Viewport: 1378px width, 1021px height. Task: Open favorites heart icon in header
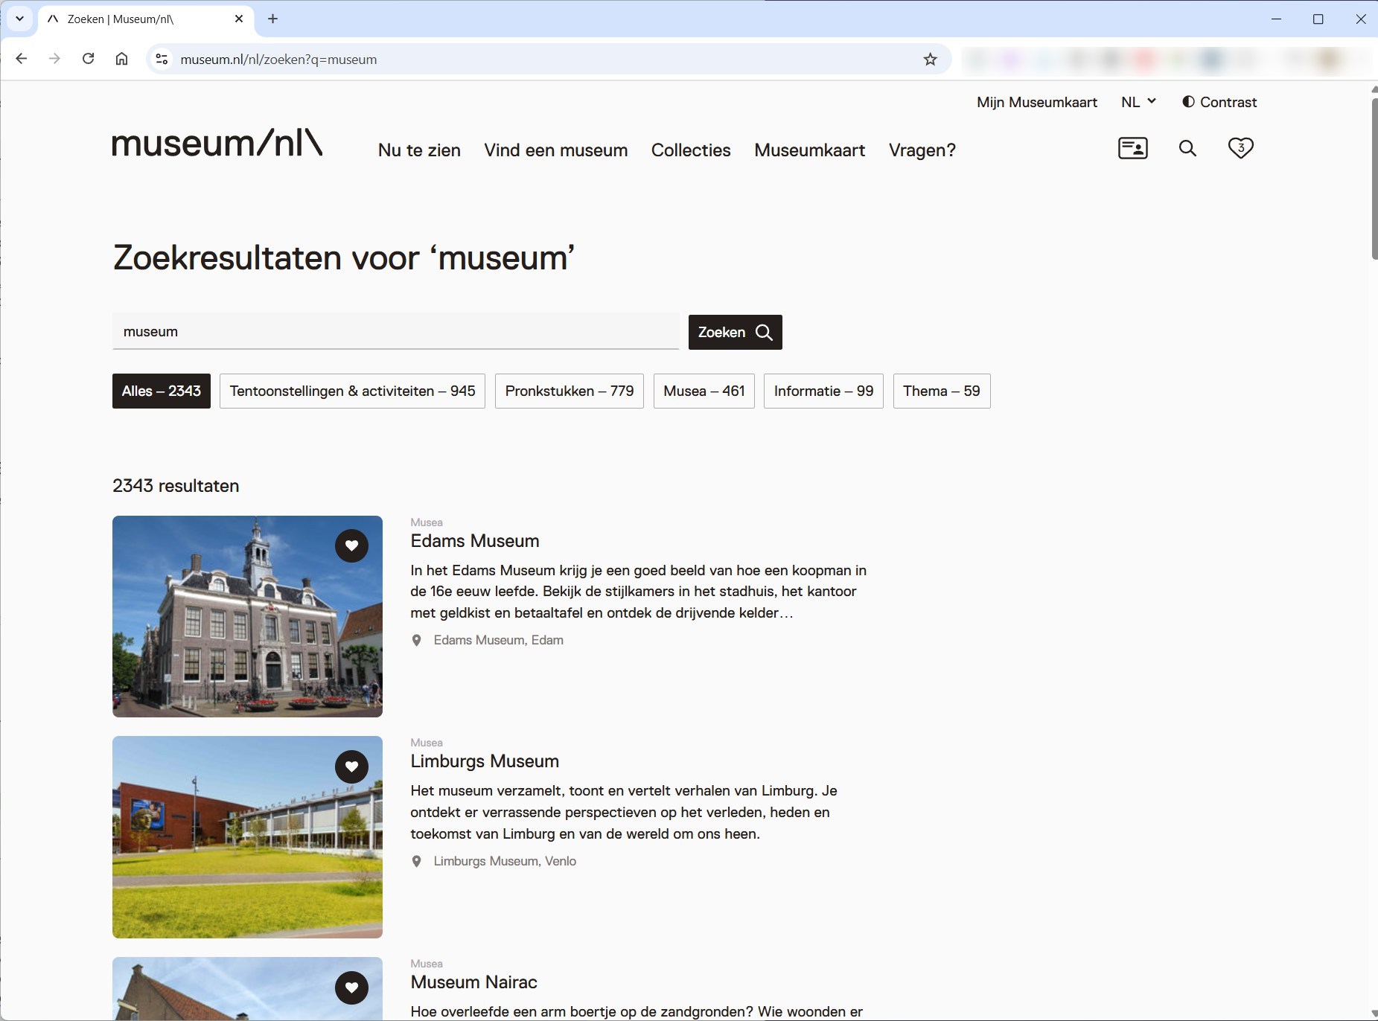pyautogui.click(x=1240, y=148)
